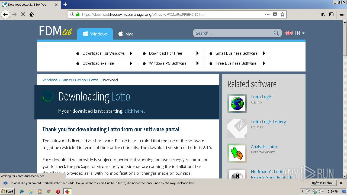Dismiss the Firefox refresh notification bar
Viewport: 347px width, 195px height.
[341, 183]
